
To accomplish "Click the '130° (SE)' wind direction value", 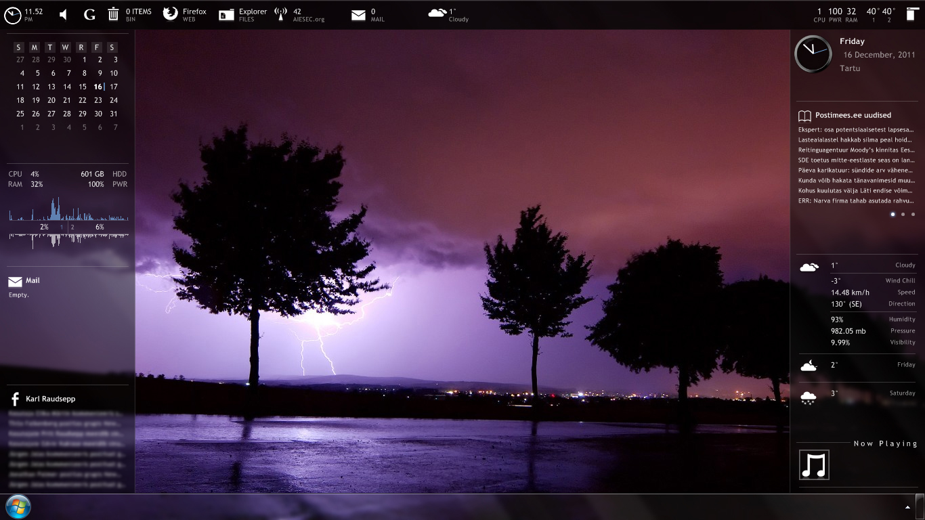I will click(x=846, y=304).
